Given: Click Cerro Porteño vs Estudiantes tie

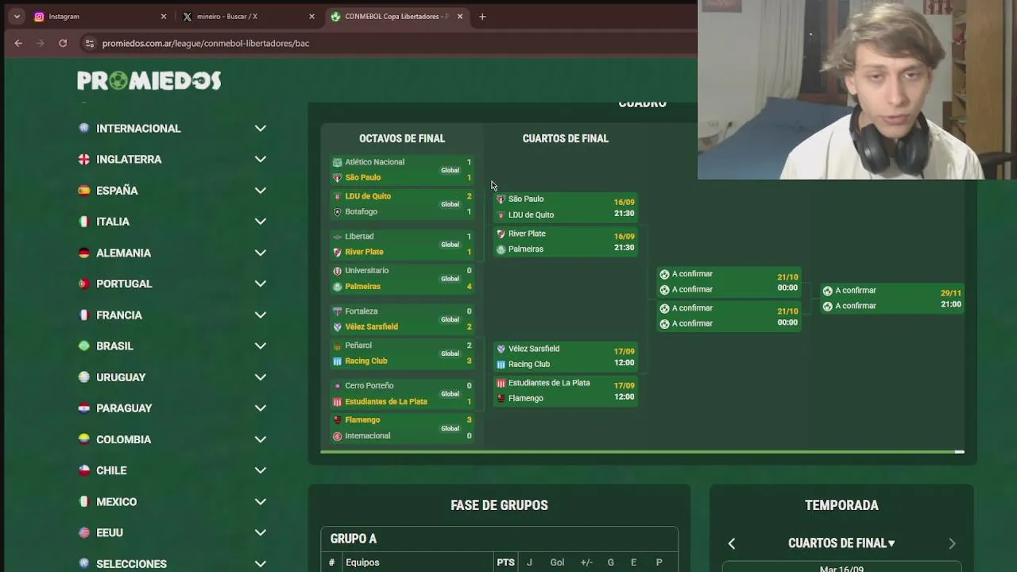Looking at the screenshot, I should point(402,393).
